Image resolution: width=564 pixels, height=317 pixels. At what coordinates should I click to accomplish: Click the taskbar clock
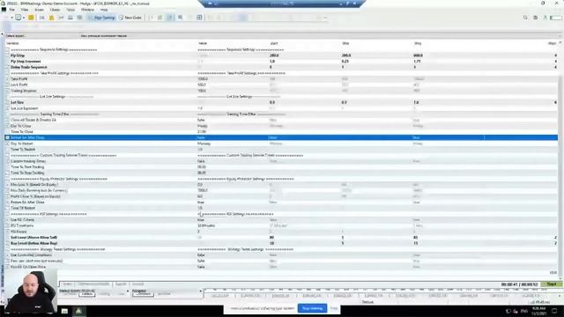click(x=538, y=311)
